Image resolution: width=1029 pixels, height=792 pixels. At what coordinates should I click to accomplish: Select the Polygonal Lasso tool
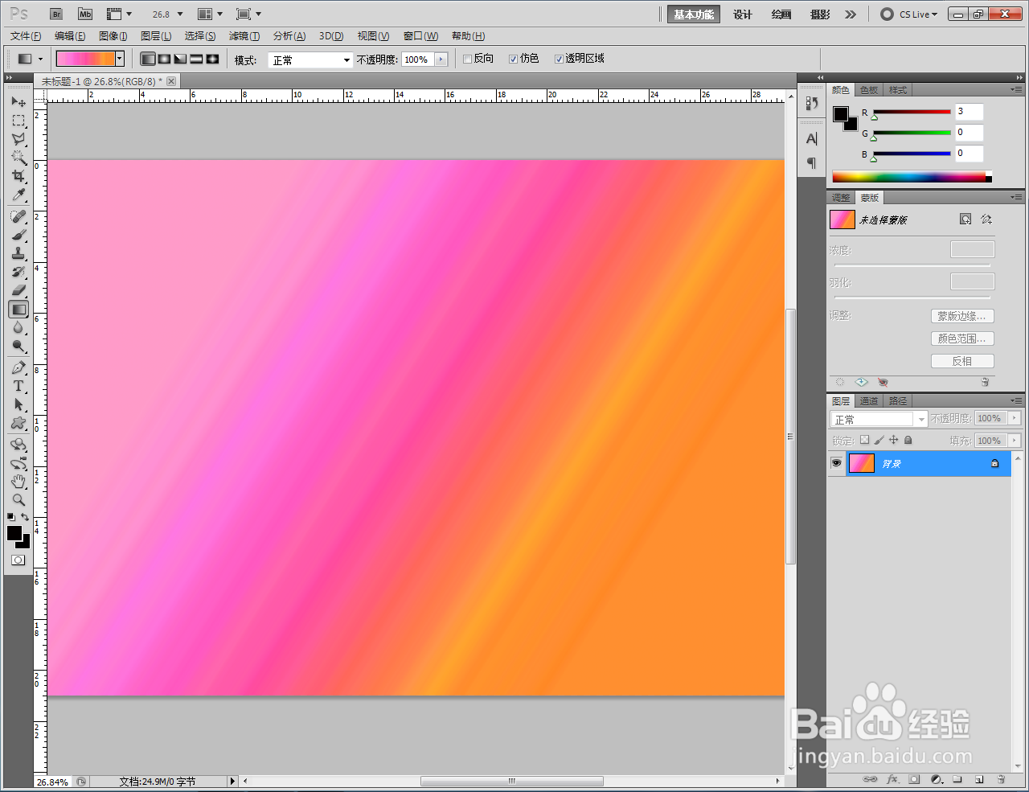pyautogui.click(x=18, y=139)
